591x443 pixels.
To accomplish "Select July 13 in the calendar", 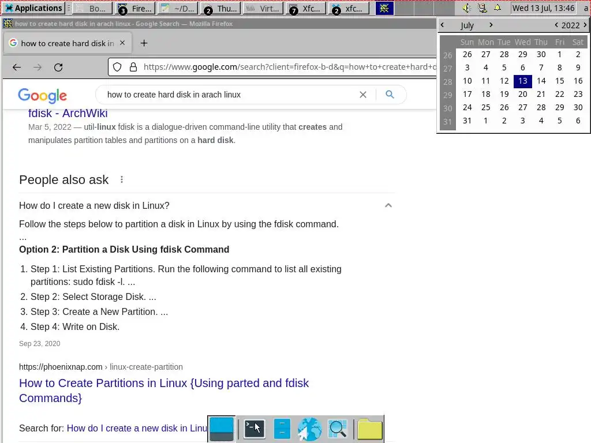I will [522, 81].
